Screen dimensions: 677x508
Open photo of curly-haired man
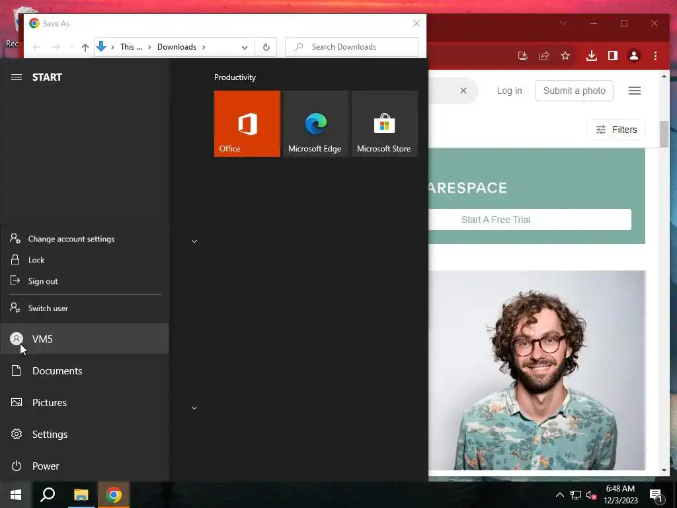click(x=537, y=370)
